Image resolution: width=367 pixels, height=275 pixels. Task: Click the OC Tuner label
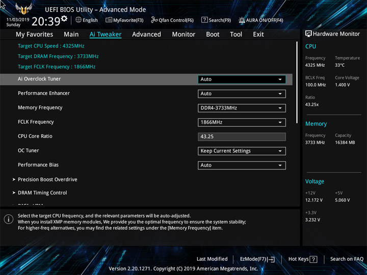(x=29, y=150)
